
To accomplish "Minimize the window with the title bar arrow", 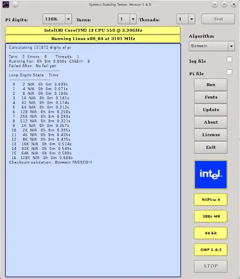I will point(215,4).
